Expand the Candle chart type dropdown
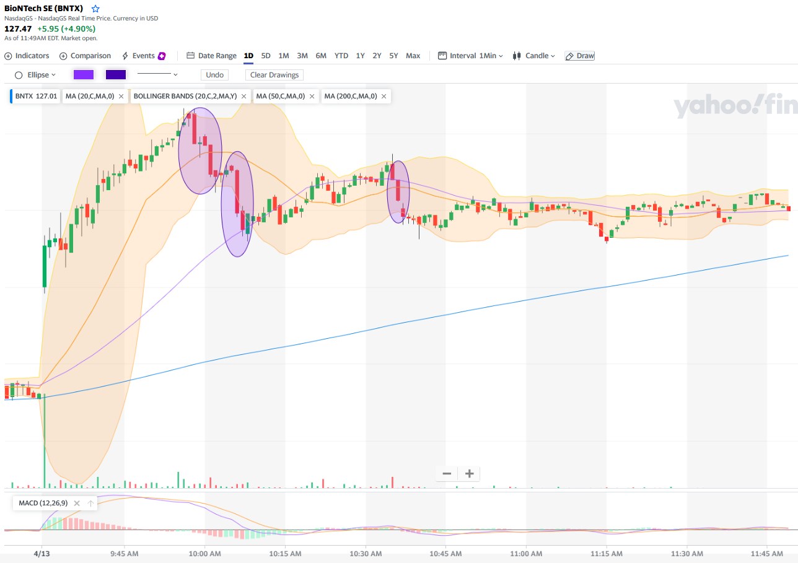Viewport: 798px width, 563px height. click(x=533, y=56)
